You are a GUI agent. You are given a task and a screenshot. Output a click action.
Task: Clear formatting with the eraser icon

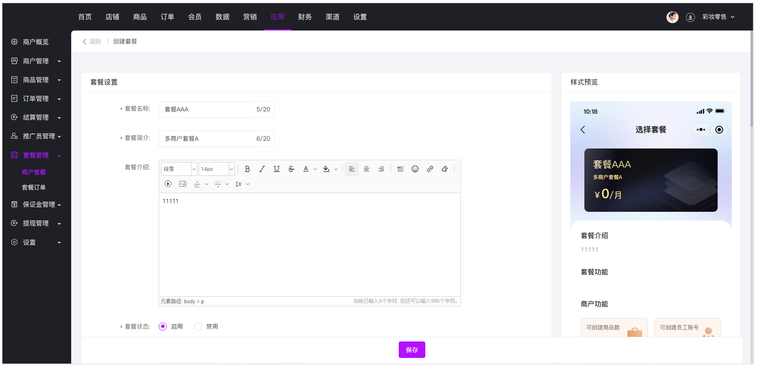(445, 169)
